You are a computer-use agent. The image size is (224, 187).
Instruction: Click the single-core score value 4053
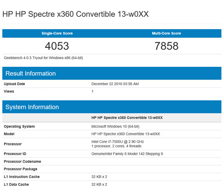pyautogui.click(x=57, y=46)
